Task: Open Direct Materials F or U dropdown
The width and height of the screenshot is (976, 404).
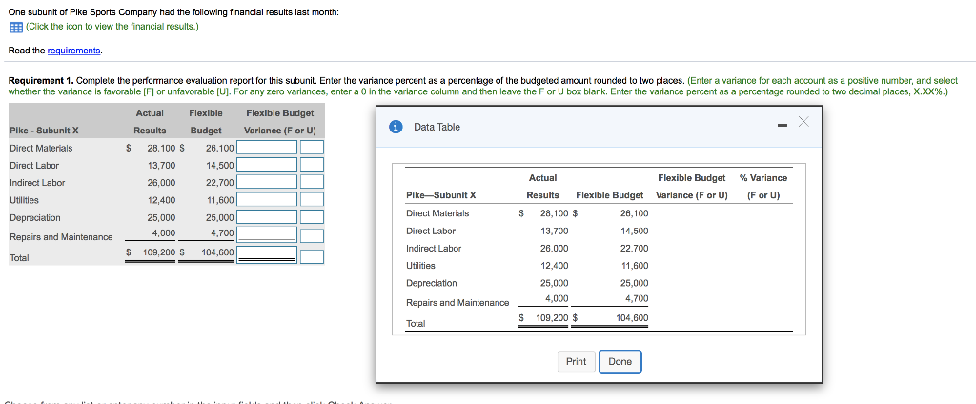Action: click(312, 148)
